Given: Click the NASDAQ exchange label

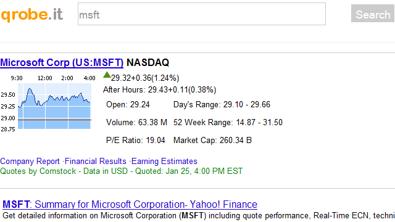Looking at the screenshot, I should pos(148,62).
